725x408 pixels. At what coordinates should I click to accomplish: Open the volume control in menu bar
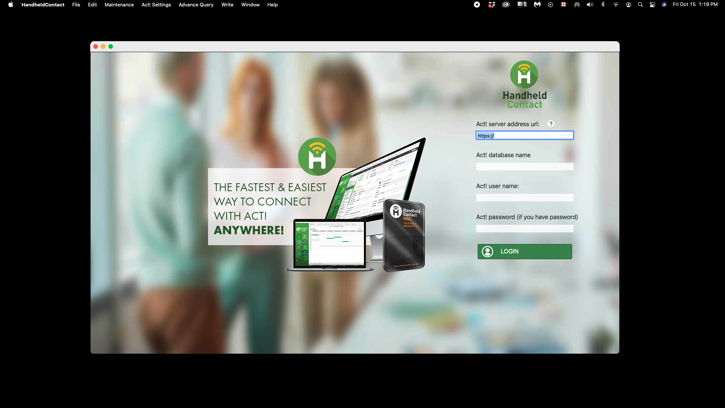[590, 5]
